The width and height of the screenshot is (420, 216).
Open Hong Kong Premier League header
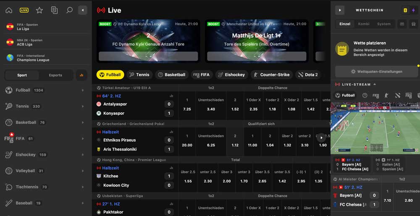(131, 160)
